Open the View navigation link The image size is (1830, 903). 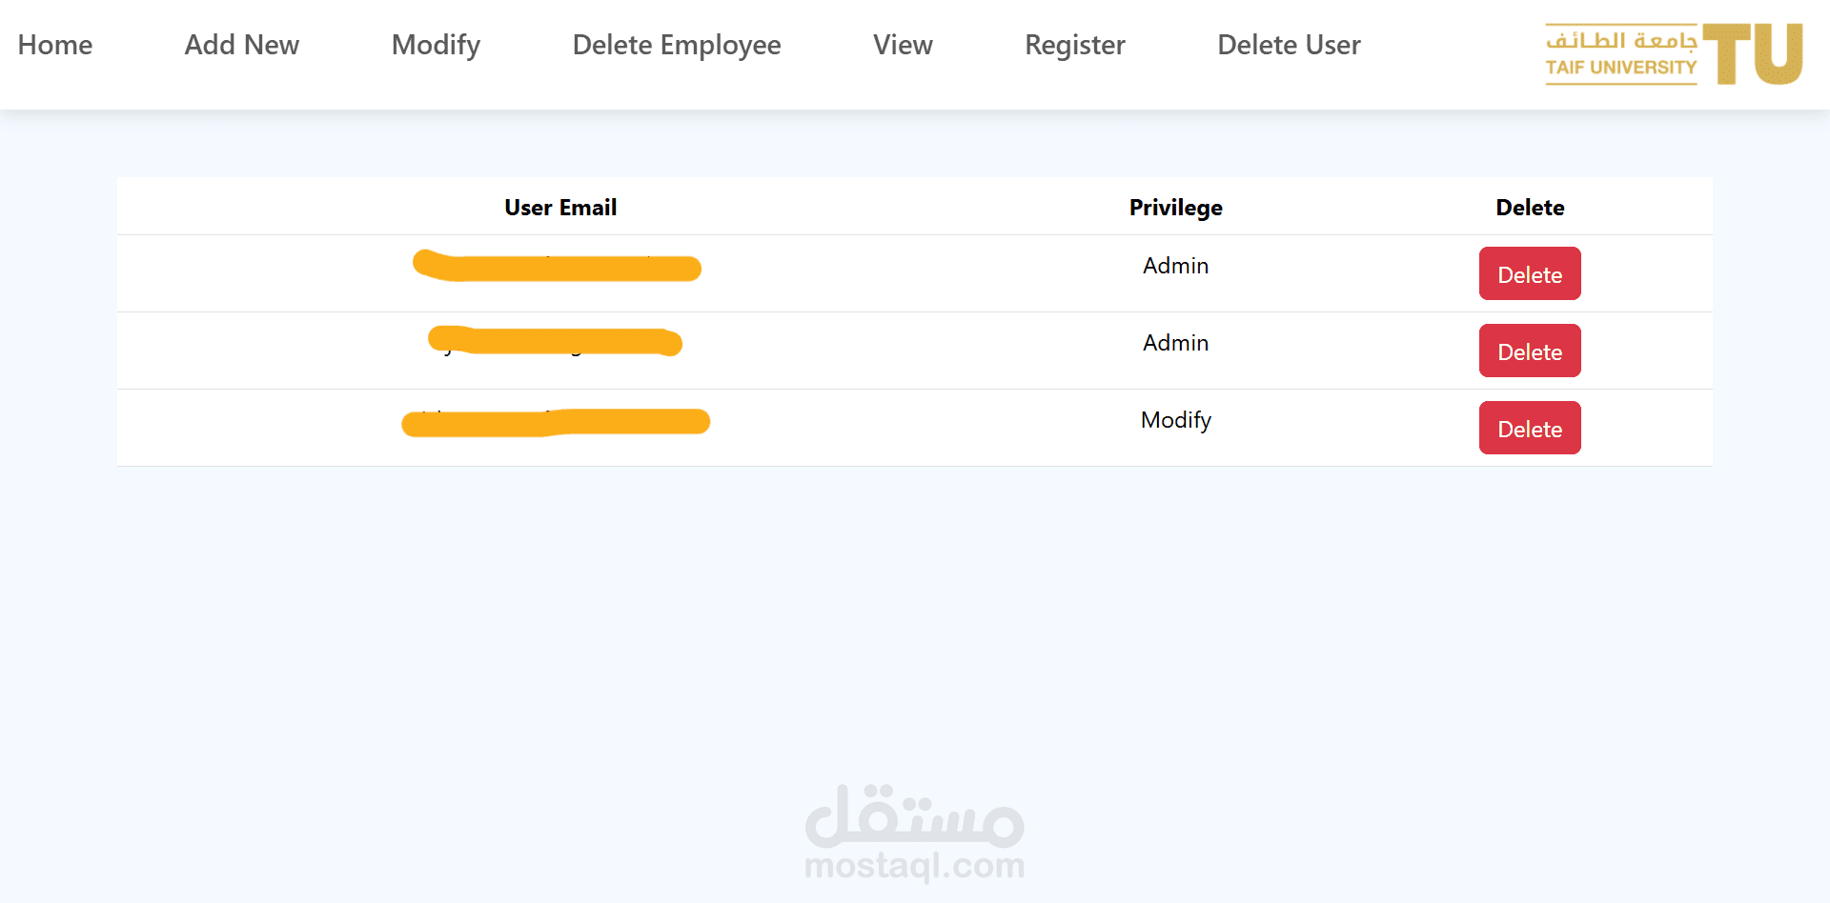(x=903, y=45)
